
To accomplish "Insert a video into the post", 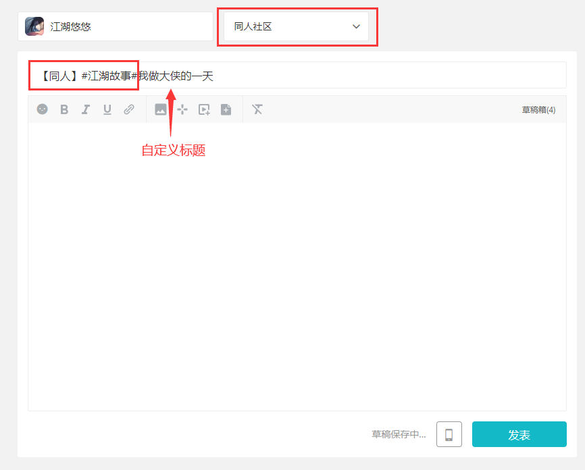I will point(204,109).
